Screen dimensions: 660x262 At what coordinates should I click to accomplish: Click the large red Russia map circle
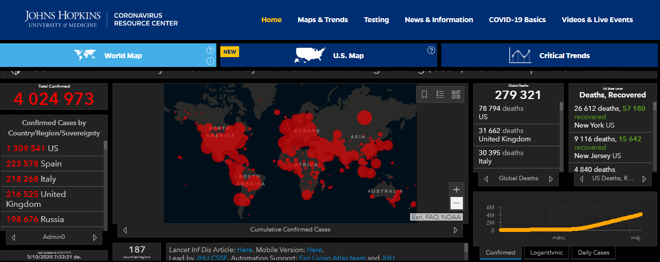364,118
